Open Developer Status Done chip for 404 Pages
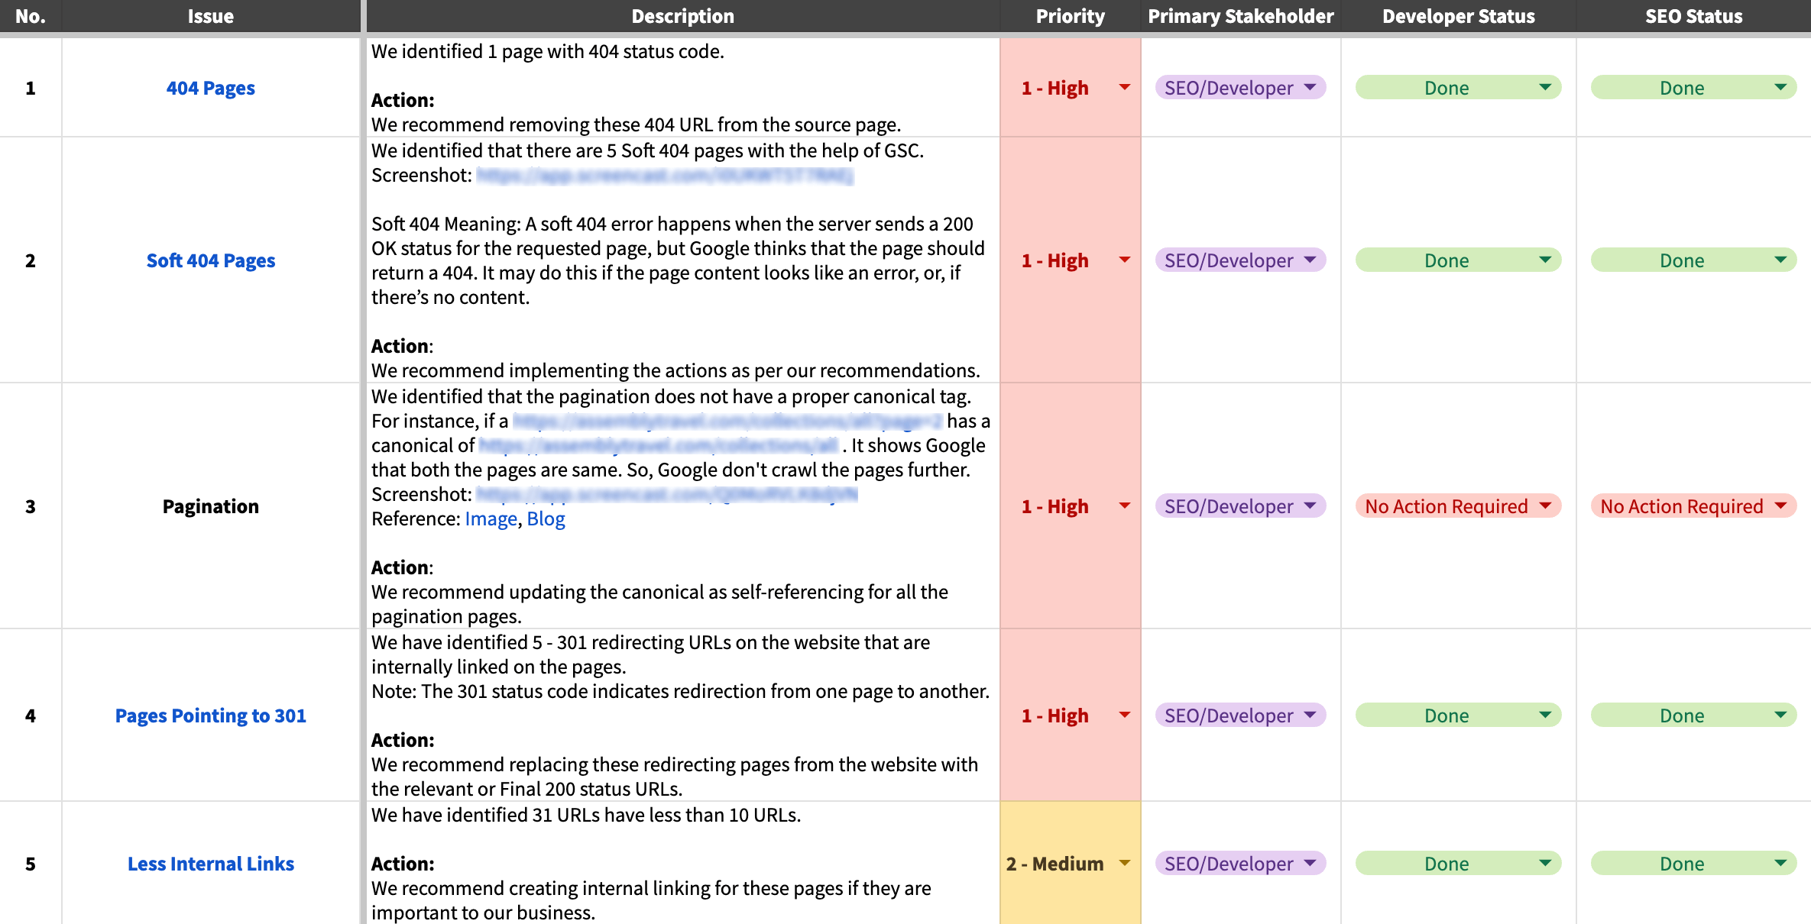Screen dimensions: 1811x924 pyautogui.click(x=1458, y=88)
